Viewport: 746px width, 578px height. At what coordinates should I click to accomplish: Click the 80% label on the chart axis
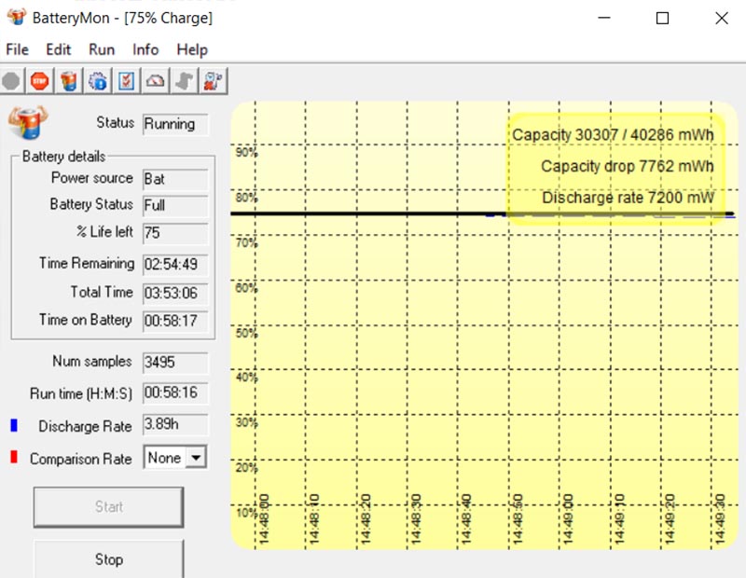tap(246, 198)
